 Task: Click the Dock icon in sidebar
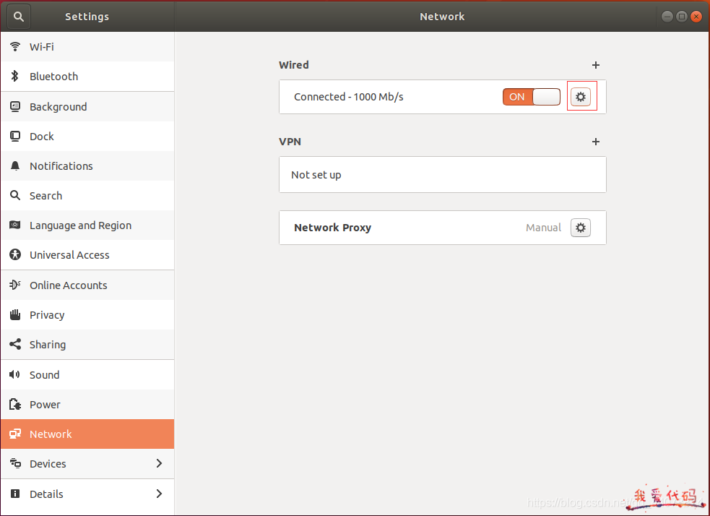click(x=15, y=137)
